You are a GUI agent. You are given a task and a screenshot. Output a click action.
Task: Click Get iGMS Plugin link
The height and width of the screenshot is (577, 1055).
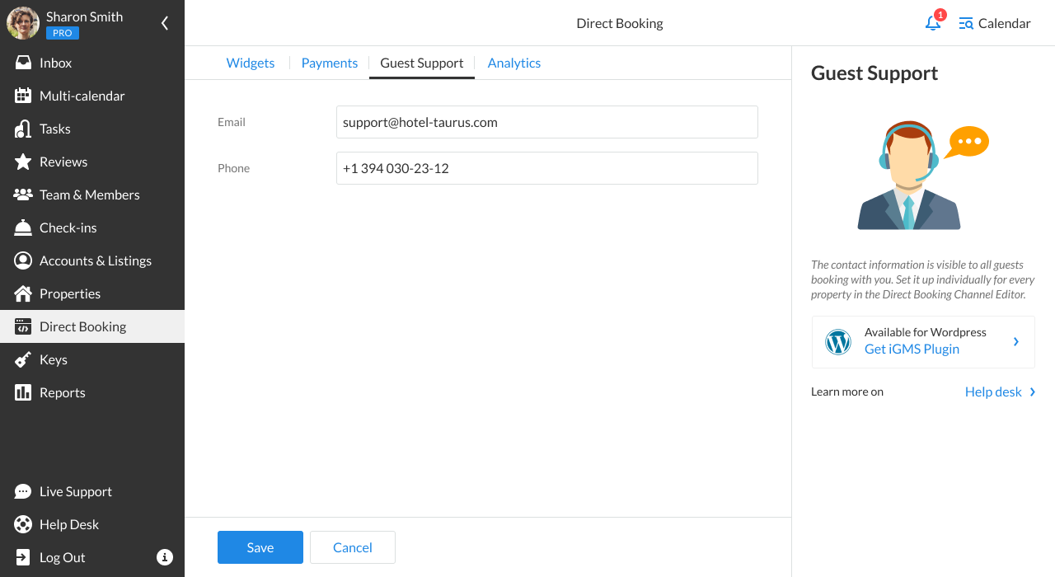tap(912, 349)
